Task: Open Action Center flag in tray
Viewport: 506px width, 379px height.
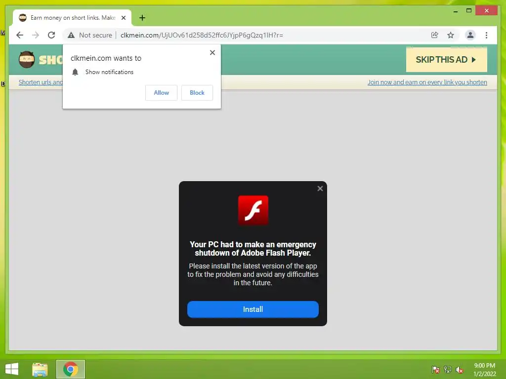Action: click(x=436, y=370)
